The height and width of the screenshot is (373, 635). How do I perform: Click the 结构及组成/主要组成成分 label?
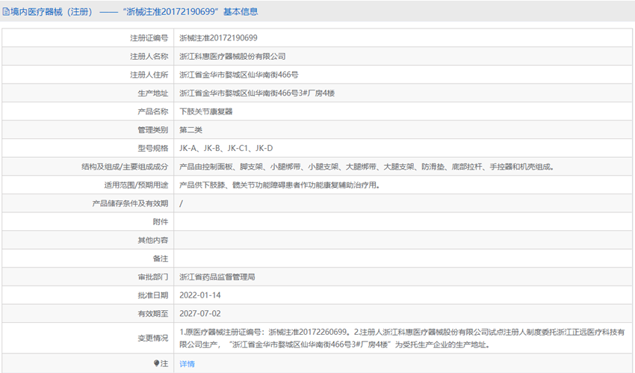click(x=125, y=167)
